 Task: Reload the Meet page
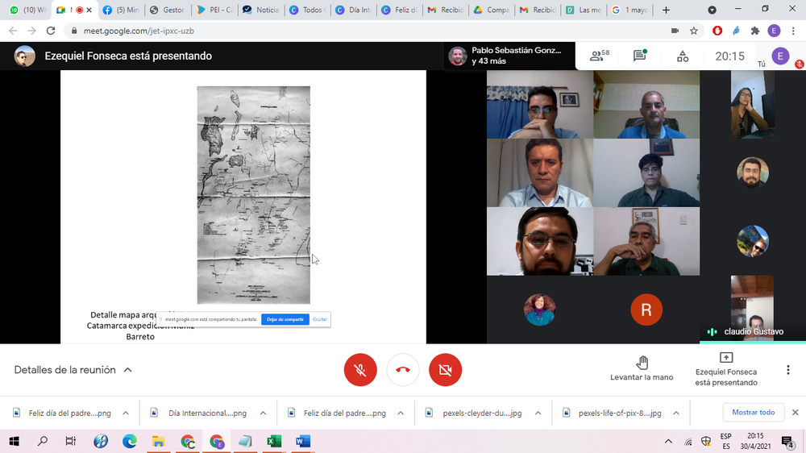[51, 31]
